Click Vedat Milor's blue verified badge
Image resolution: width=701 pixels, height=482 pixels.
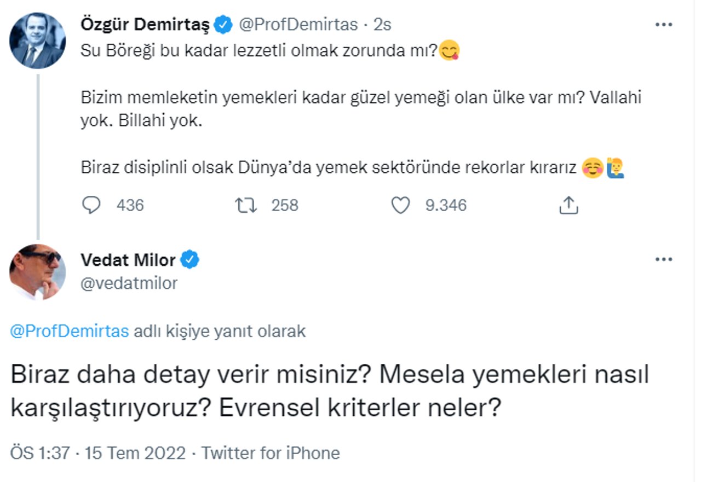click(x=190, y=260)
